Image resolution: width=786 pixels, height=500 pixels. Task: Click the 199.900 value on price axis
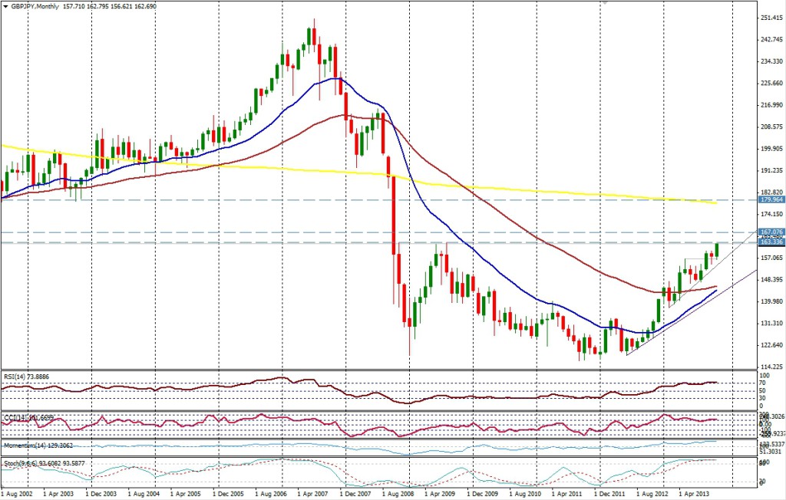pyautogui.click(x=770, y=149)
